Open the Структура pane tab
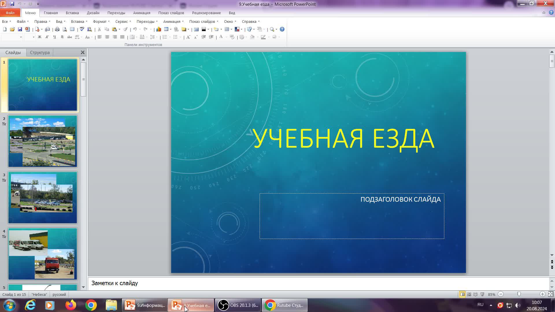The width and height of the screenshot is (555, 312). [x=40, y=53]
